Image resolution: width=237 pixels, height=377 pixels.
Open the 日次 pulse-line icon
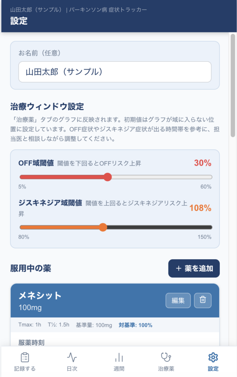click(72, 357)
